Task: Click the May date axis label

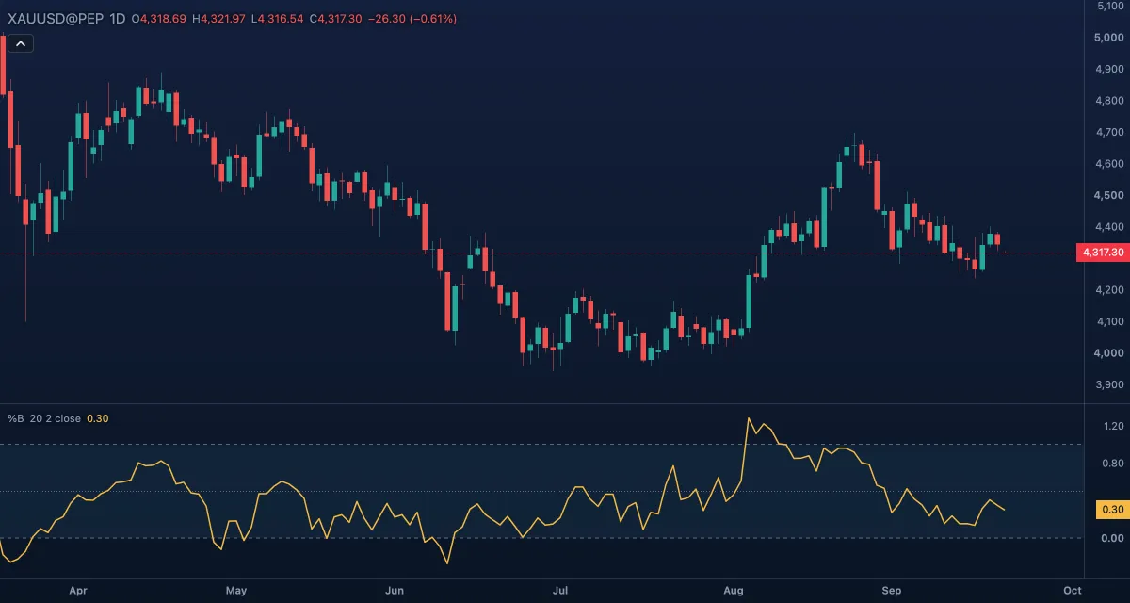Action: 236,591
